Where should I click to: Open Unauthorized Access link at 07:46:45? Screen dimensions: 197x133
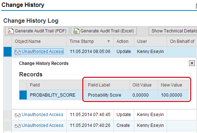tap(43, 115)
